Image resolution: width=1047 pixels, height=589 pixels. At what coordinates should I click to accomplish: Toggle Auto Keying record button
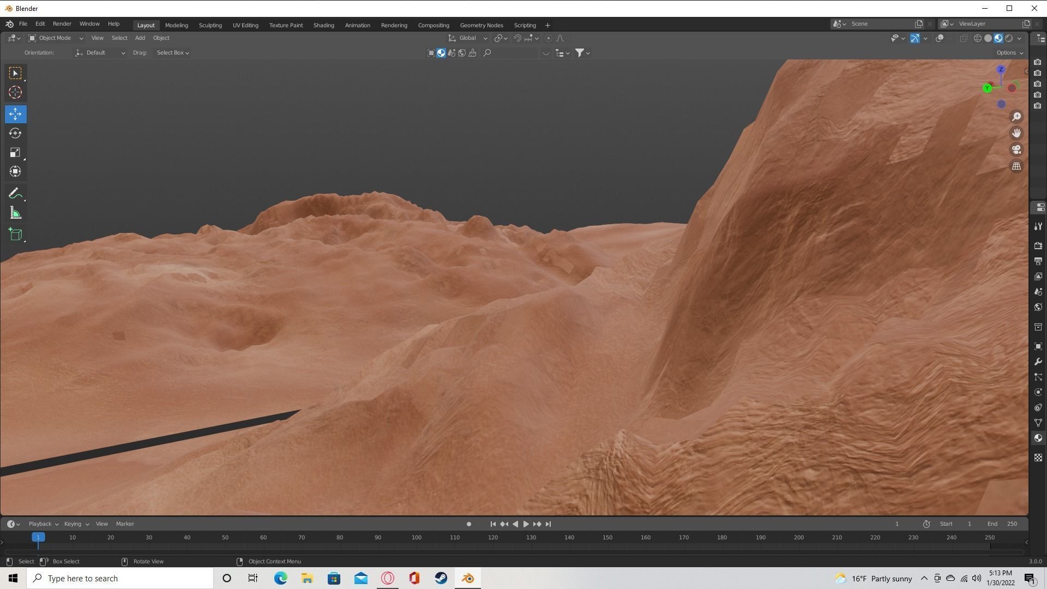[468, 524]
